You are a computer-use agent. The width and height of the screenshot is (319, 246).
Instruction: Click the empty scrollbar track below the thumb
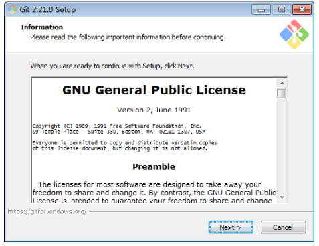pos(282,146)
